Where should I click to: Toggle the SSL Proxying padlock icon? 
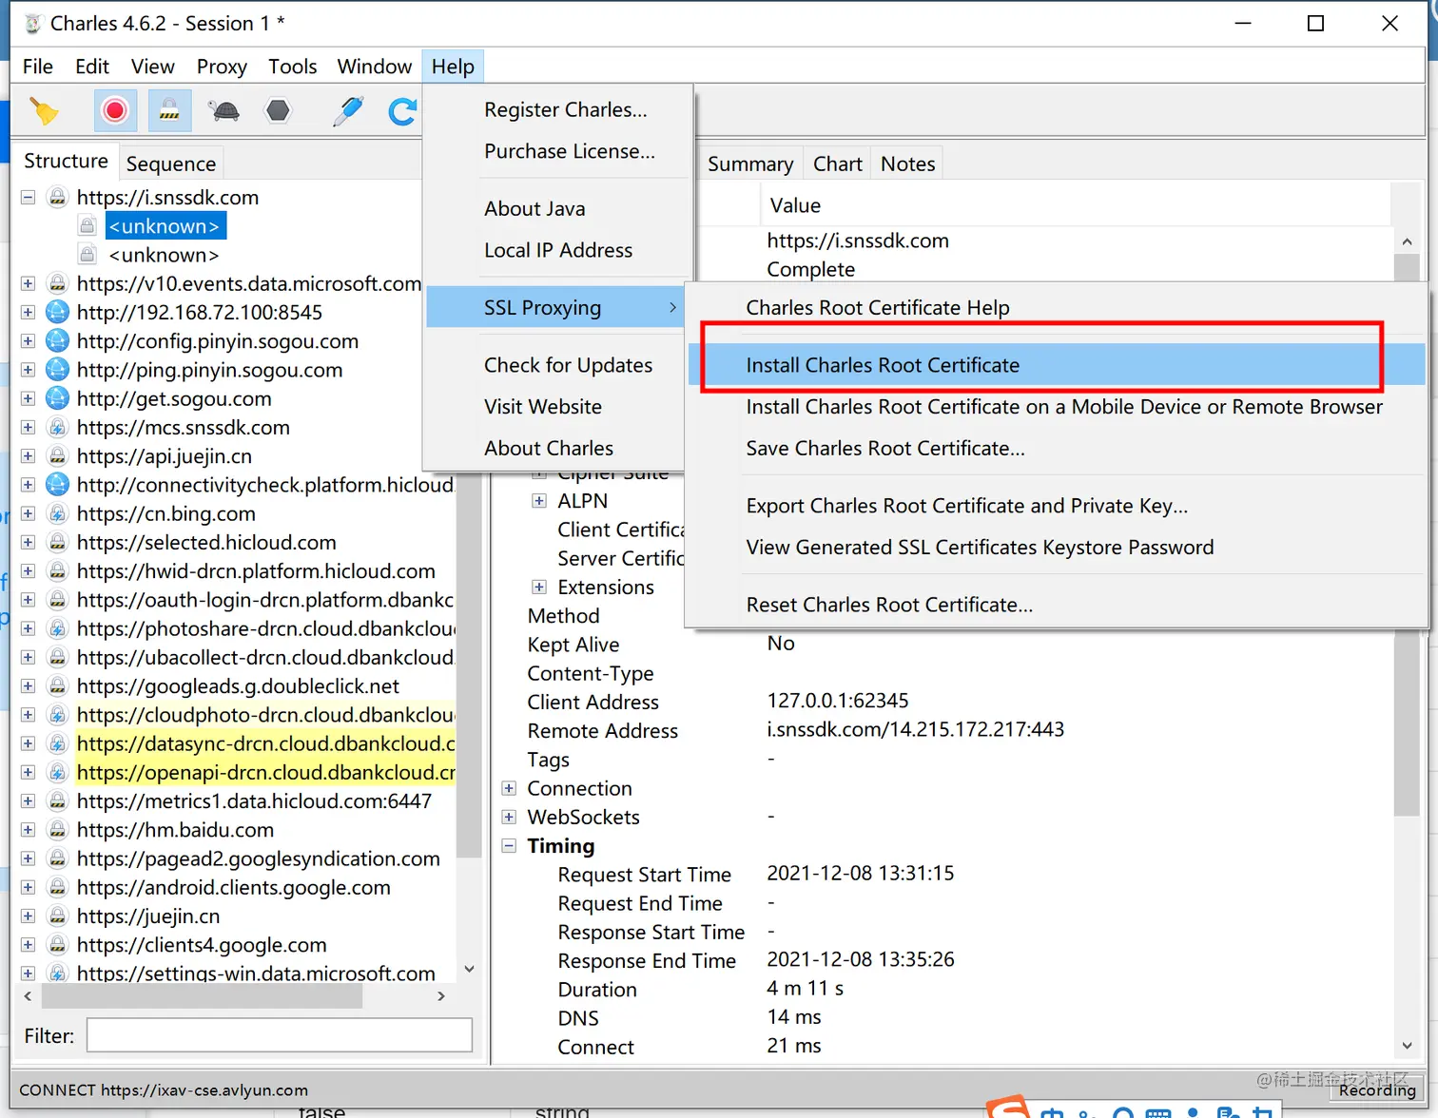pyautogui.click(x=169, y=111)
